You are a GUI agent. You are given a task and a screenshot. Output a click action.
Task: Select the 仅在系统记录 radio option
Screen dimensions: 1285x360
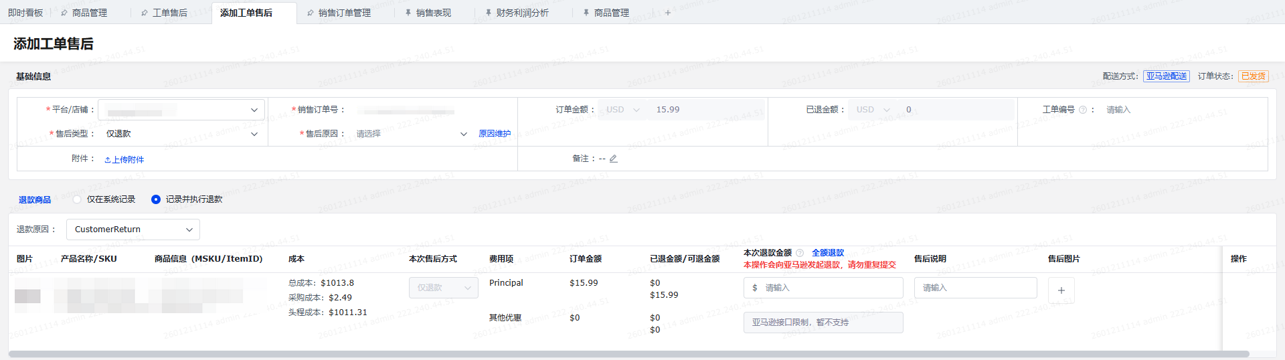point(78,199)
